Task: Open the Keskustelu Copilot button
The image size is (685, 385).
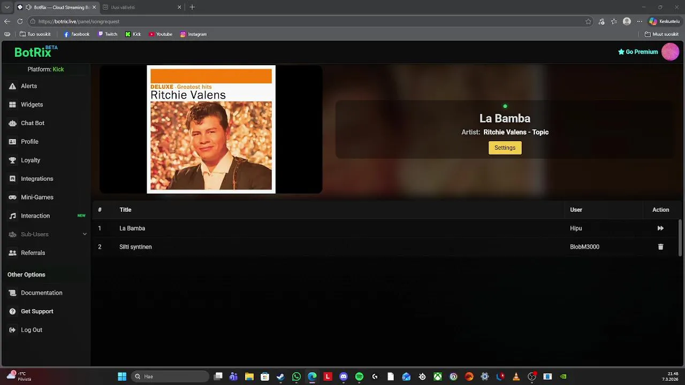Action: click(x=664, y=21)
